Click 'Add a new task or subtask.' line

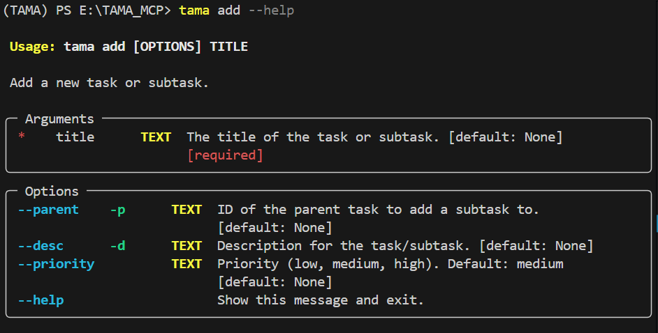tap(109, 83)
